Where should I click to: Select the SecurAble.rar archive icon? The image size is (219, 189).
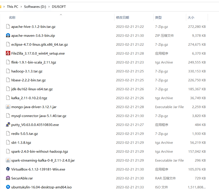point(8,178)
